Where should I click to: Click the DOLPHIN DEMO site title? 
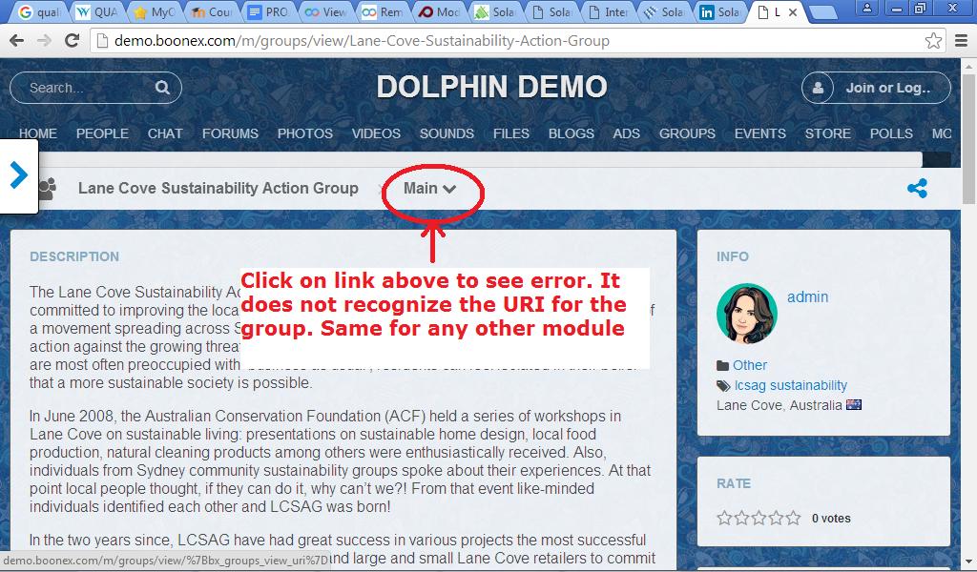pyautogui.click(x=491, y=87)
